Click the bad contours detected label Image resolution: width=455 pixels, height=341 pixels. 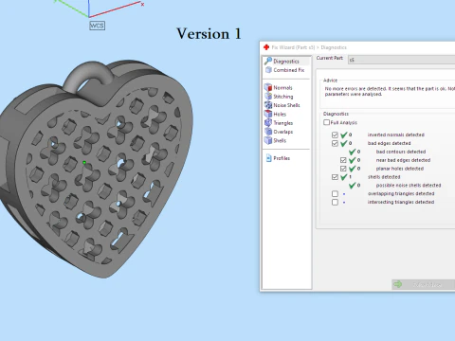pos(401,152)
